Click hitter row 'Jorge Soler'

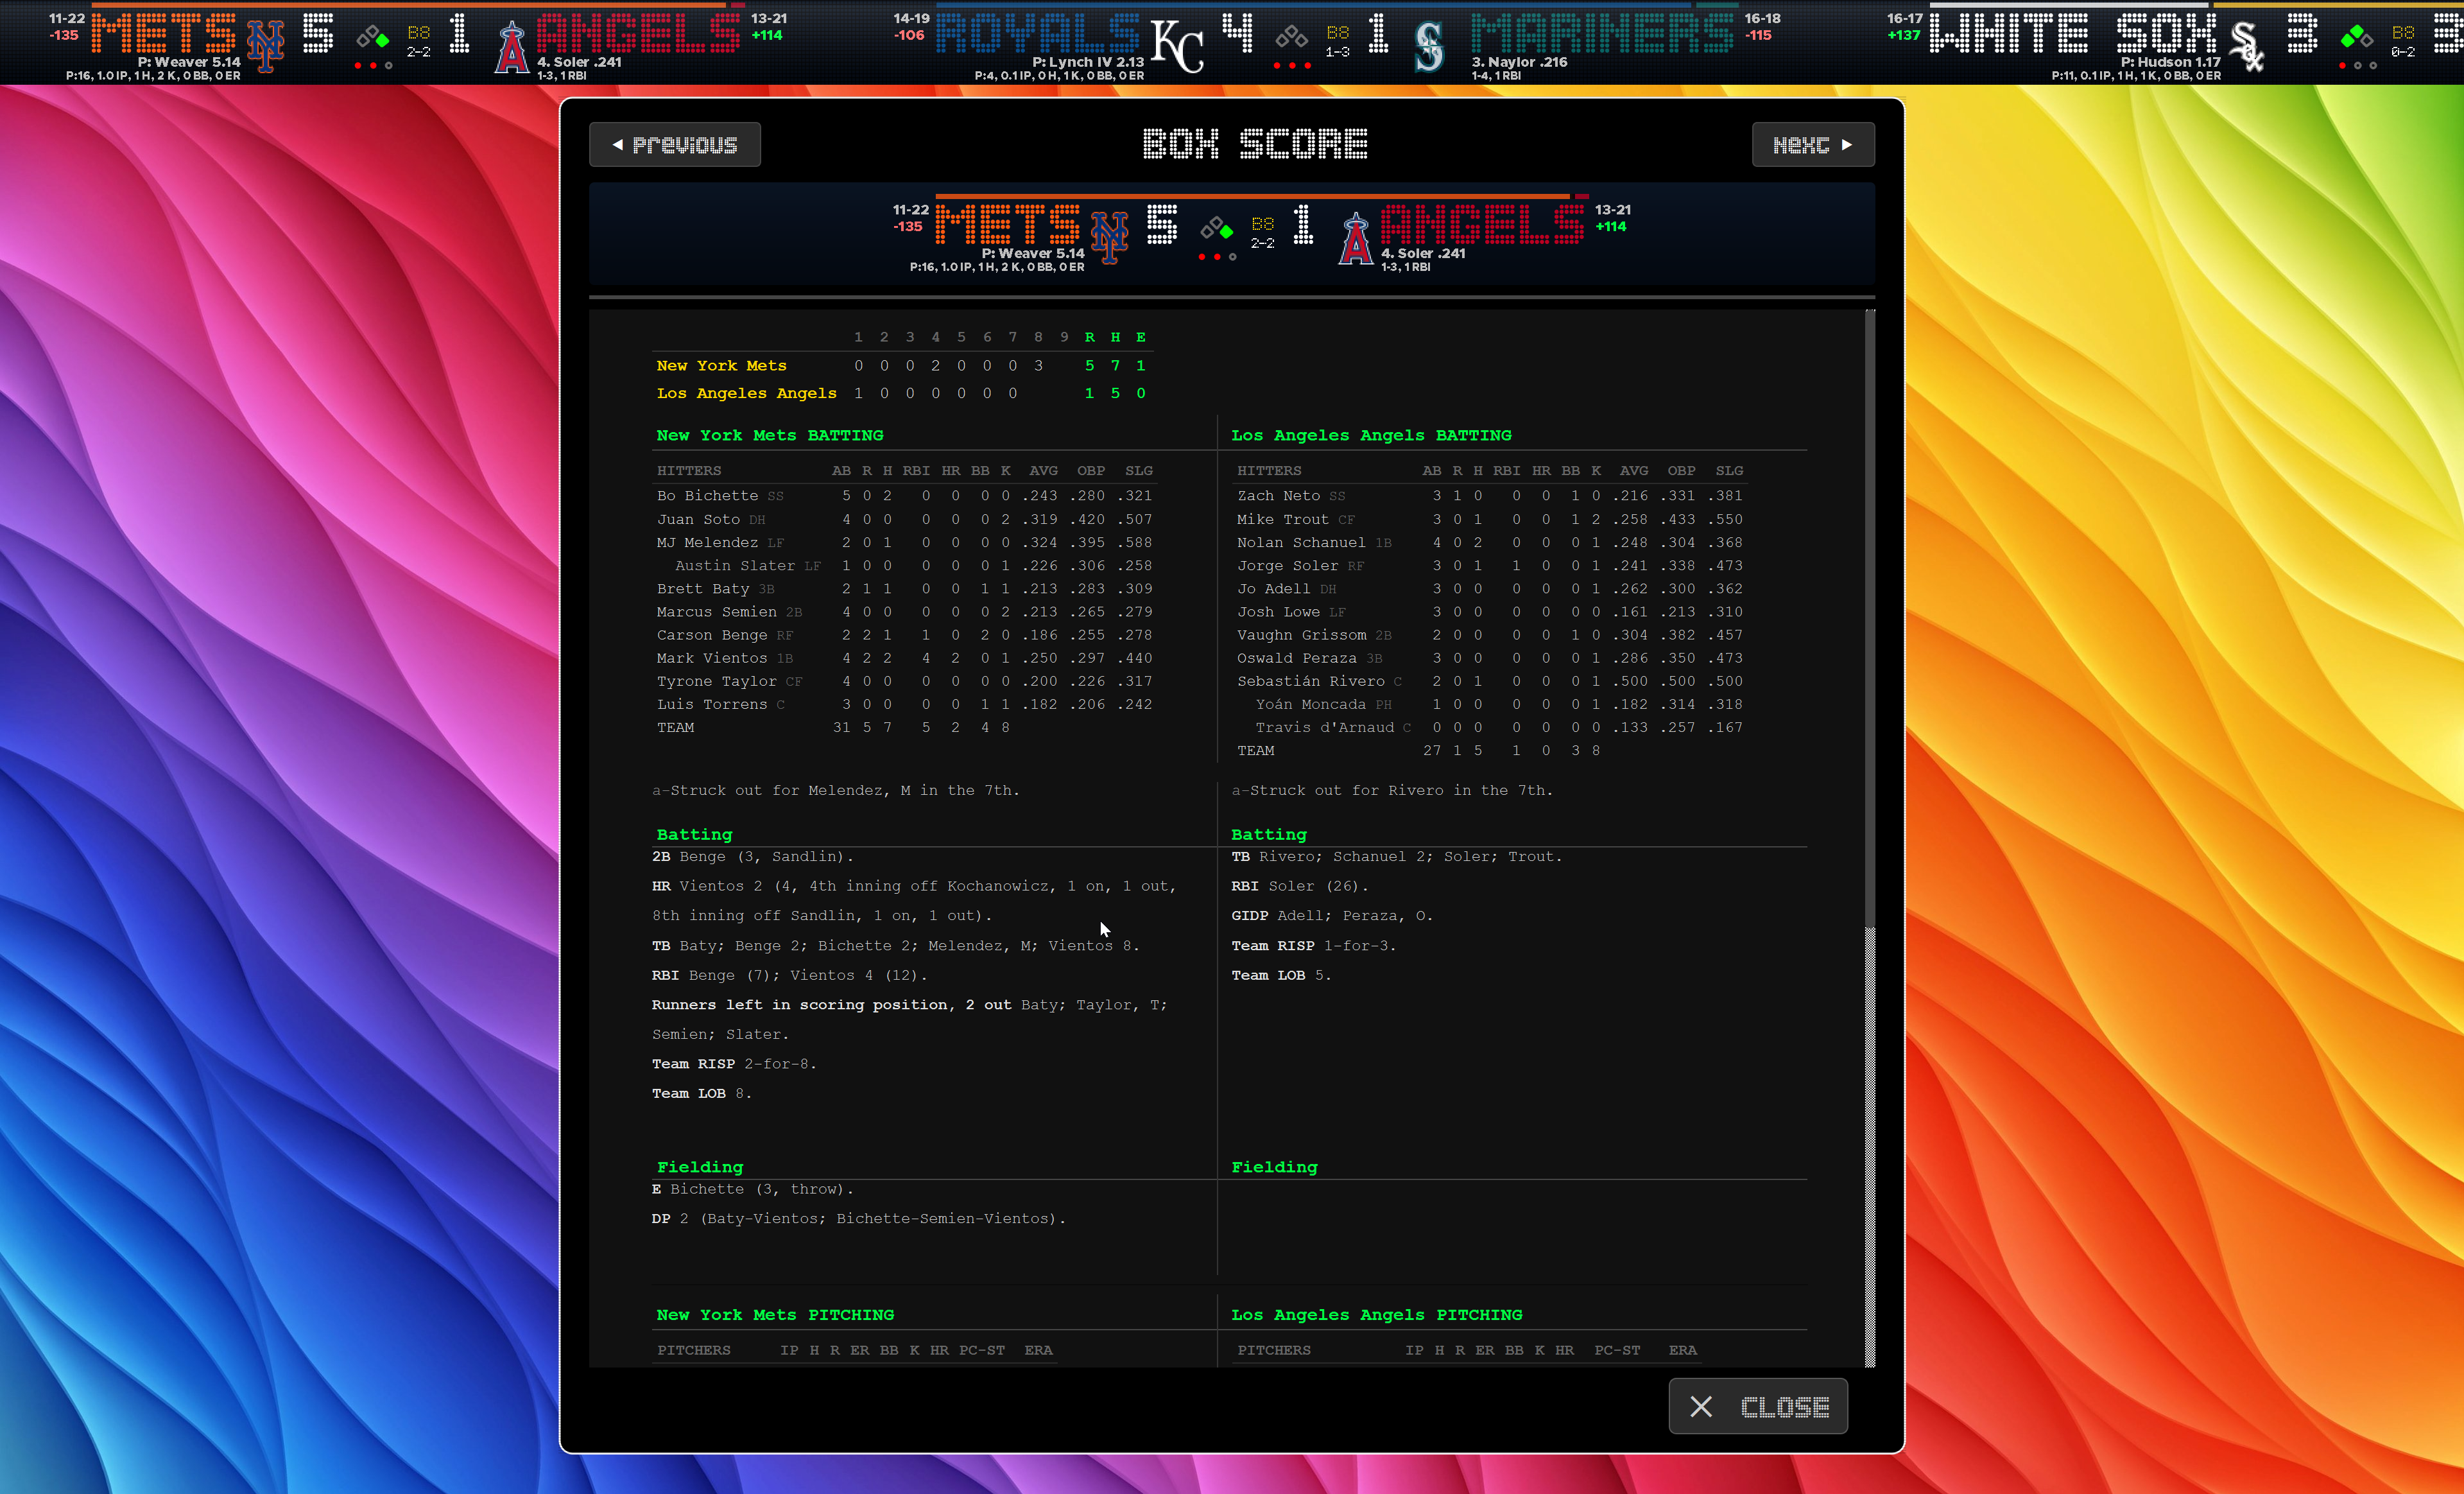pos(1490,566)
